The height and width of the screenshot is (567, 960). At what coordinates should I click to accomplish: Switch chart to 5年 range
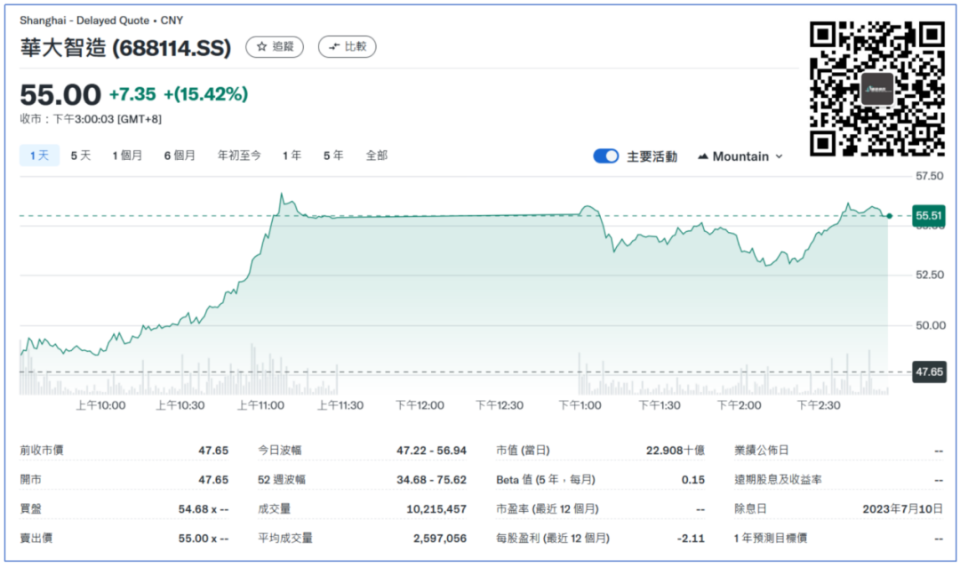pos(333,156)
